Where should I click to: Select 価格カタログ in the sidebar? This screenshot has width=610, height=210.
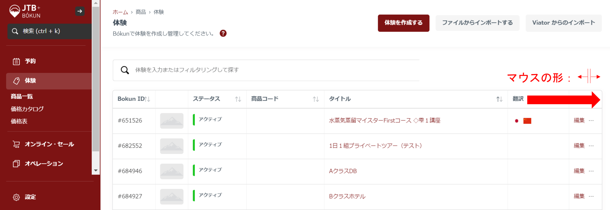click(27, 109)
